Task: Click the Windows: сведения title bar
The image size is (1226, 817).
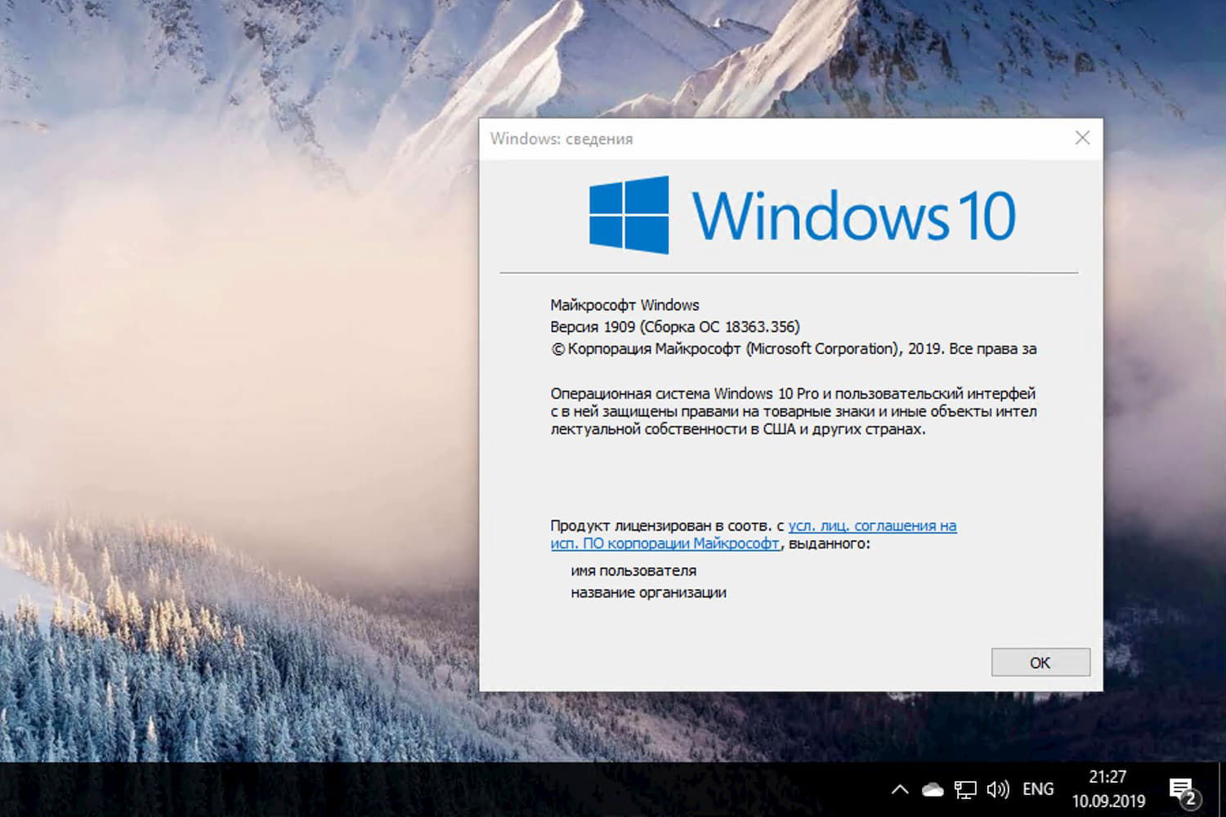Action: click(x=561, y=139)
